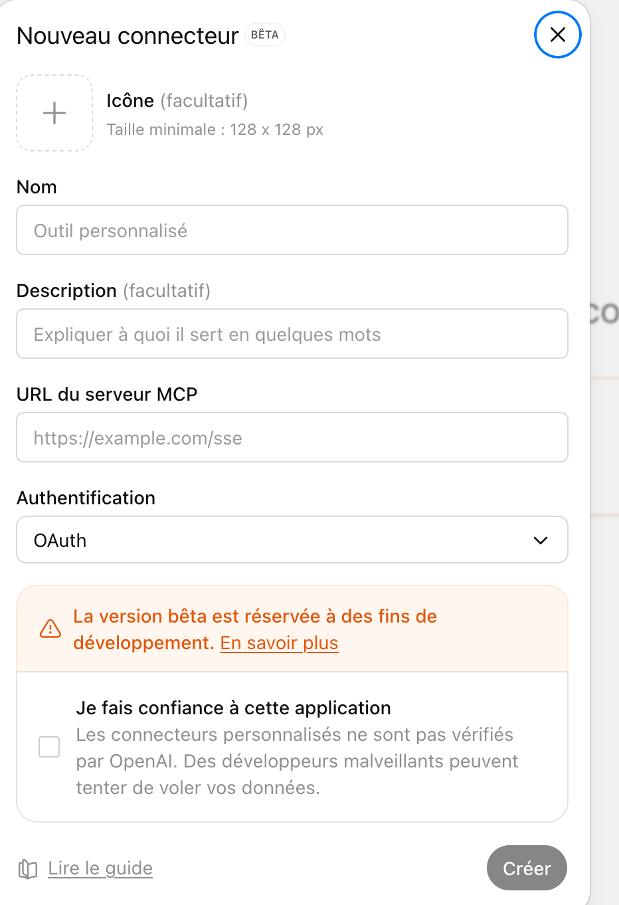Click the 'Icône (facultatif)' label text

click(x=177, y=101)
